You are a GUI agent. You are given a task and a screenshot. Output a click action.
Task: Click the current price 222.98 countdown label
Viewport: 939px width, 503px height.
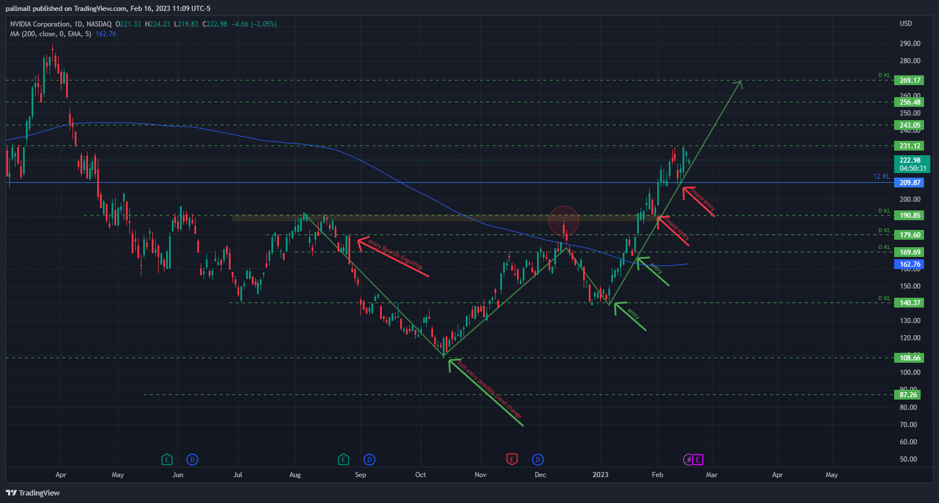pyautogui.click(x=912, y=164)
